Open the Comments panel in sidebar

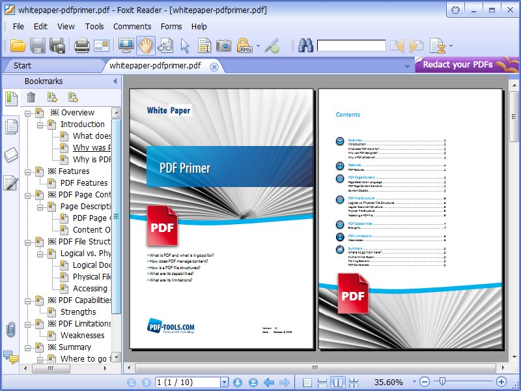[x=10, y=356]
